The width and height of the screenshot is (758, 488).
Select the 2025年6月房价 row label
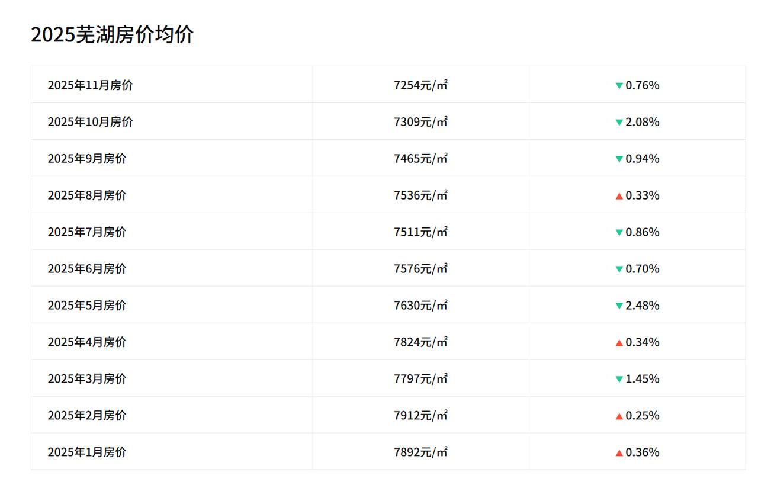(87, 269)
